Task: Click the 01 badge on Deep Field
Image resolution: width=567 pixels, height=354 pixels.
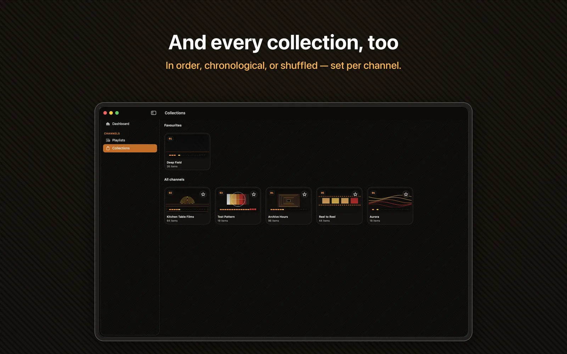Action: 170,139
